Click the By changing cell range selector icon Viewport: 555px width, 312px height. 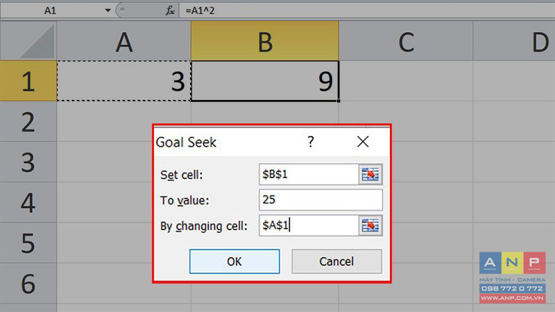(x=370, y=225)
